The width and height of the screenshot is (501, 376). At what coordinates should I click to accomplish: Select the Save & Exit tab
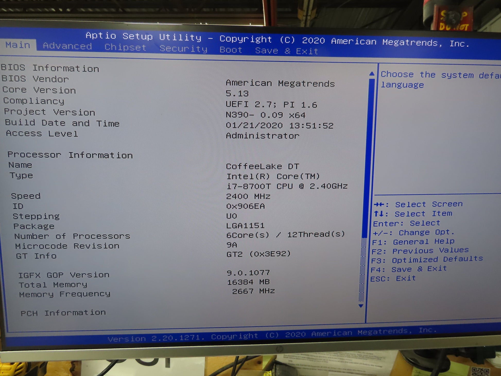(x=287, y=51)
